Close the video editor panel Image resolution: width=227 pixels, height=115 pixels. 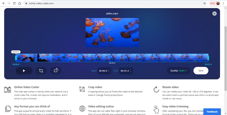pos(214,14)
